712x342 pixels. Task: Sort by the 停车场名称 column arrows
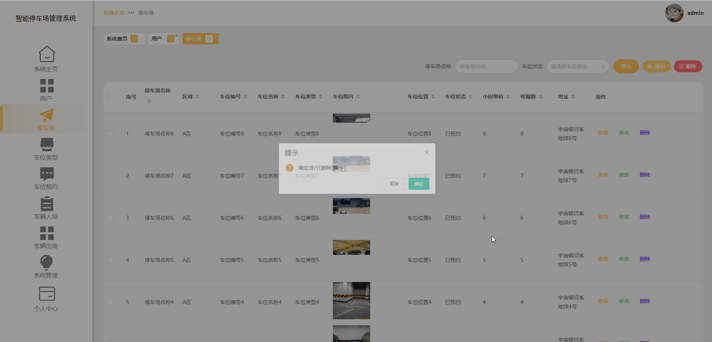(149, 101)
